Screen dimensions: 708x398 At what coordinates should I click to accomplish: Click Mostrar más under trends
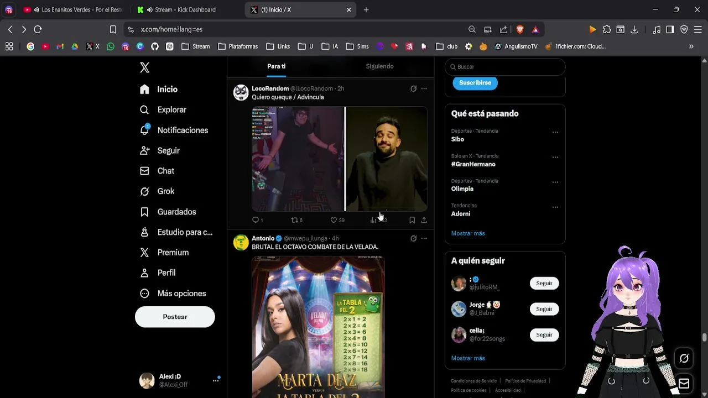click(468, 233)
